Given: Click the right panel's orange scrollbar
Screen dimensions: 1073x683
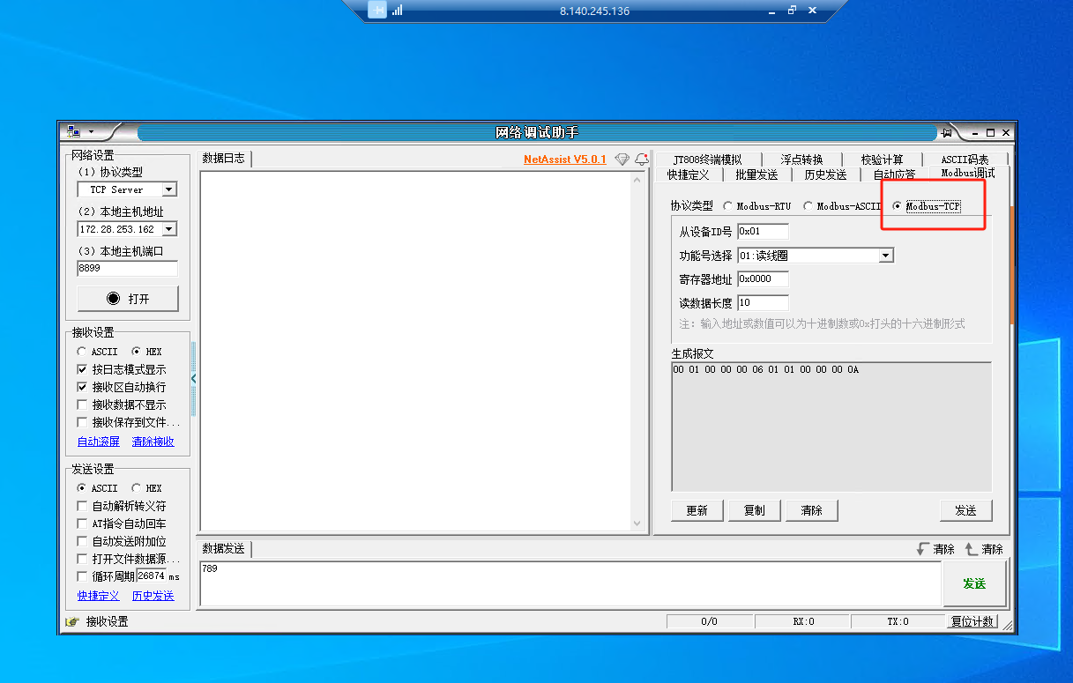Looking at the screenshot, I should (x=1010, y=264).
